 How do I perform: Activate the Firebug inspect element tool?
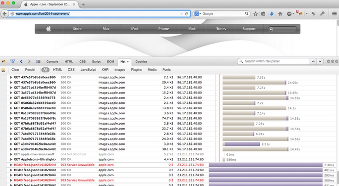pyautogui.click(x=12, y=61)
